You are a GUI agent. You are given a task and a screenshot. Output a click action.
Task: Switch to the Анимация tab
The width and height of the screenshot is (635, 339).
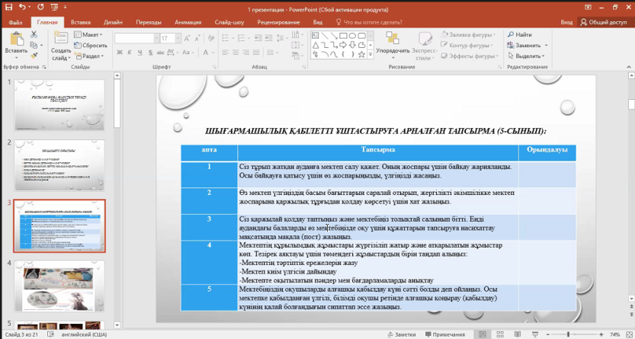(188, 23)
